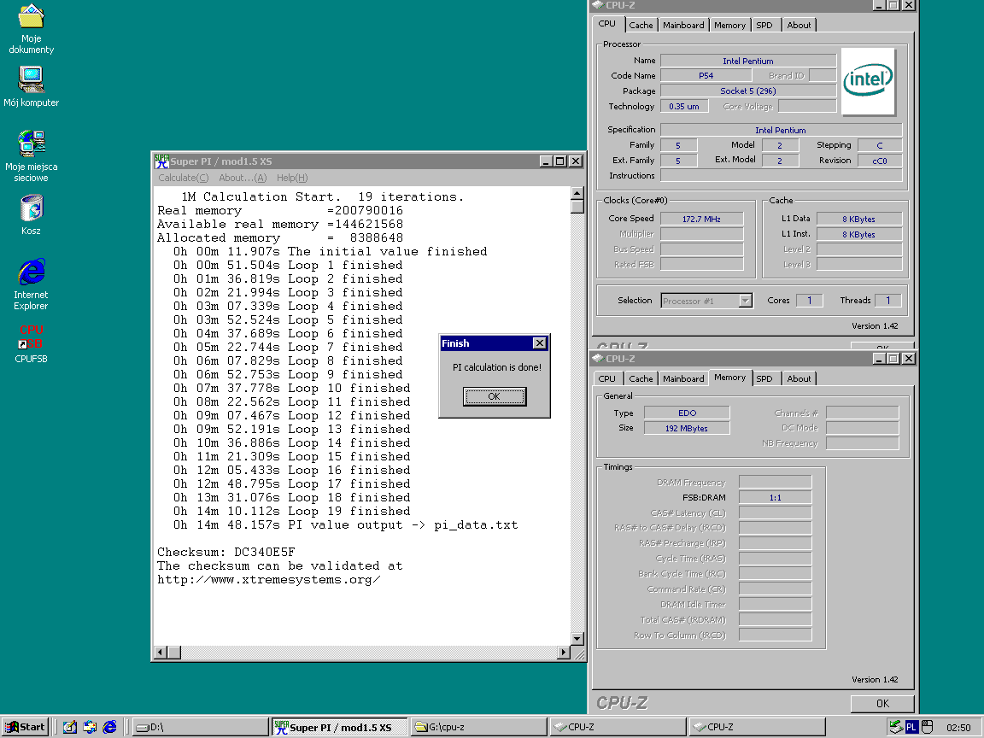
Task: Open the Kosz recycle bin icon
Action: 31,214
